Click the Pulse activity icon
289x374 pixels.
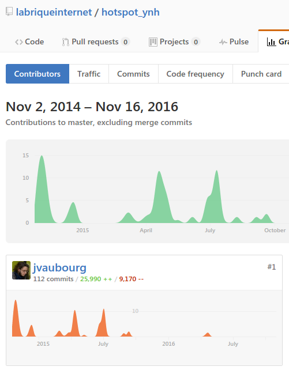[x=223, y=42]
